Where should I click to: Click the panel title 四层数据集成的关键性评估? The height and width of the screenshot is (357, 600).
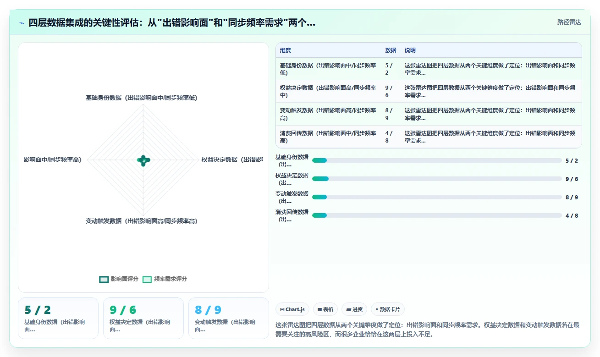click(172, 23)
